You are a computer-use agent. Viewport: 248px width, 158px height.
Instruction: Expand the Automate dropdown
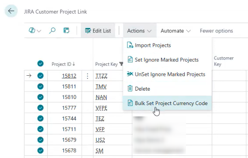tap(176, 31)
